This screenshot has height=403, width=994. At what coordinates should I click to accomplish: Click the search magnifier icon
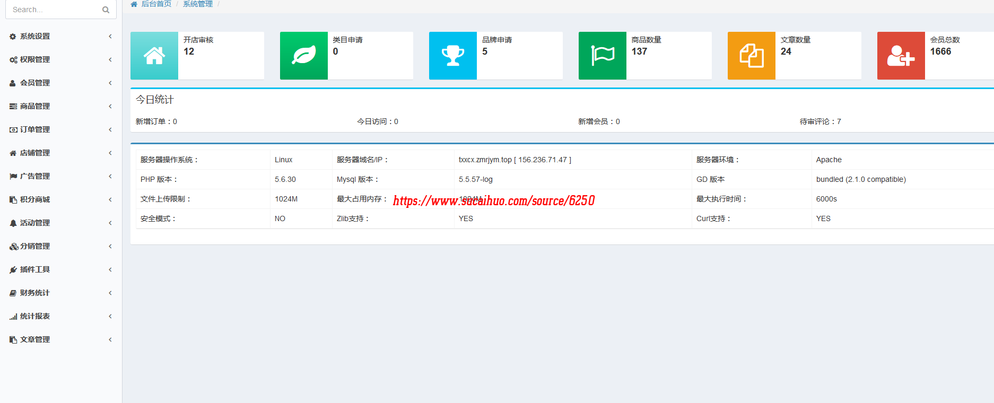pos(106,10)
